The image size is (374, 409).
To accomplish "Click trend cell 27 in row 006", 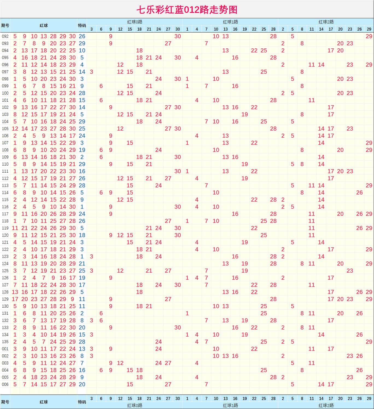I will coord(168,384).
